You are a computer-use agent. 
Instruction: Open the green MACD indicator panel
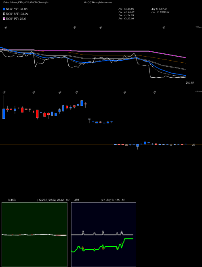34,235
